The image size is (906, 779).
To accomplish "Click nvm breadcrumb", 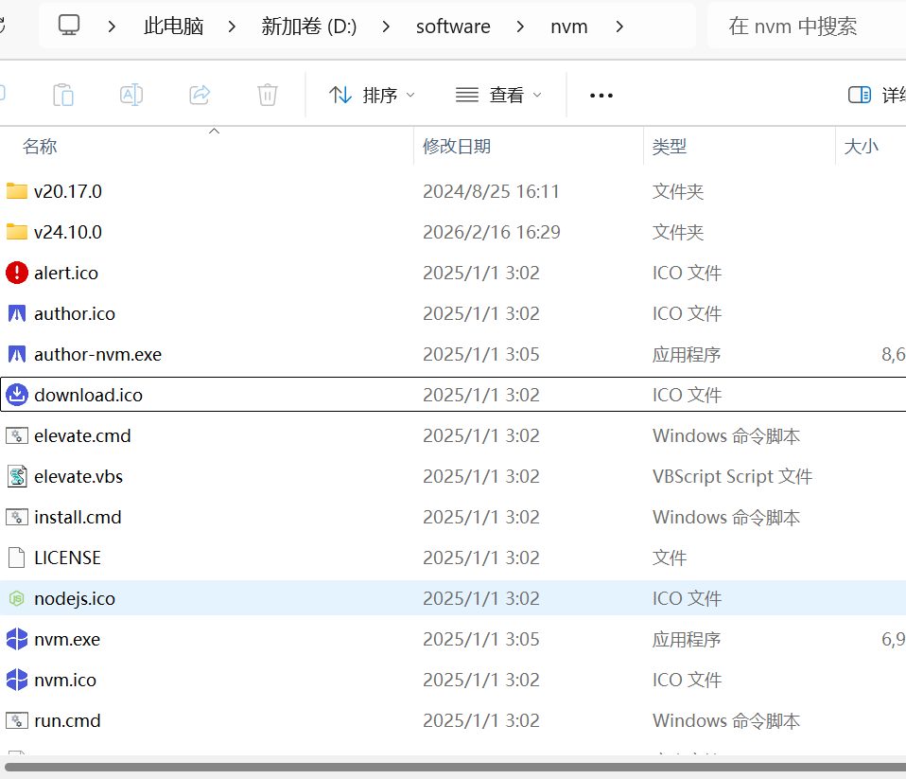I will click(x=569, y=27).
